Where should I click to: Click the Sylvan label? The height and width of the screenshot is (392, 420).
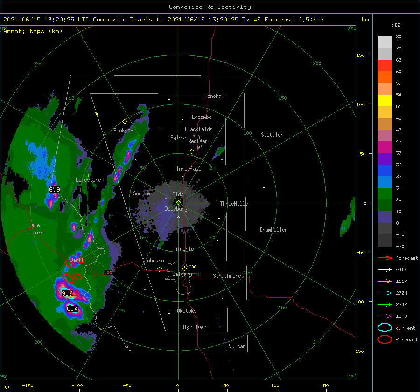pyautogui.click(x=179, y=138)
